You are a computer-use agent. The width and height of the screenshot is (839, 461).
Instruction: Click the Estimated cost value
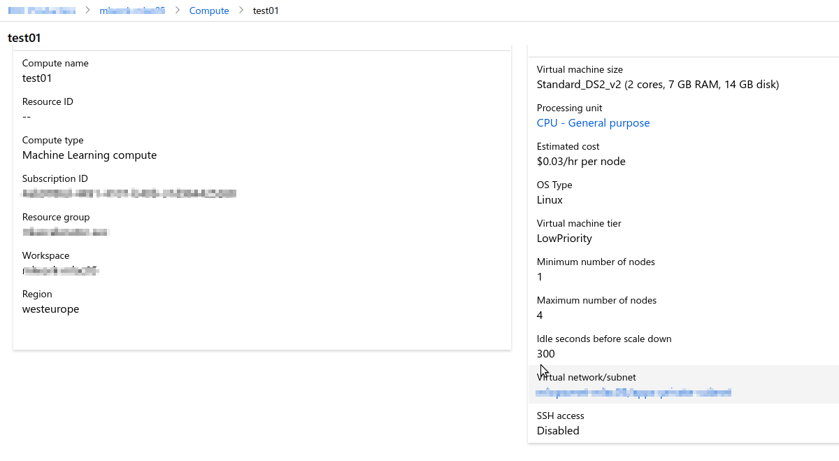pyautogui.click(x=581, y=161)
